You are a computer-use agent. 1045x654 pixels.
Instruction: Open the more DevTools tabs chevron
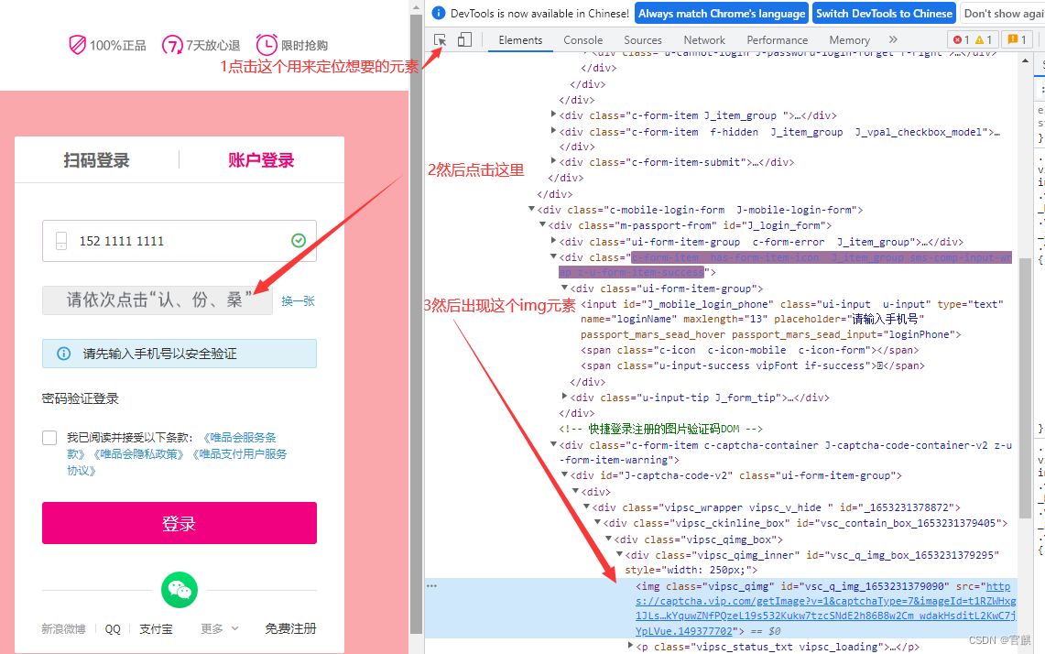click(x=893, y=40)
